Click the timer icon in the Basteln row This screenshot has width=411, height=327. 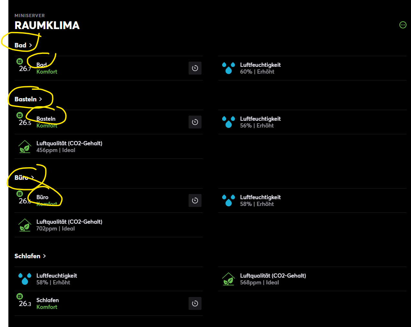[x=195, y=122]
